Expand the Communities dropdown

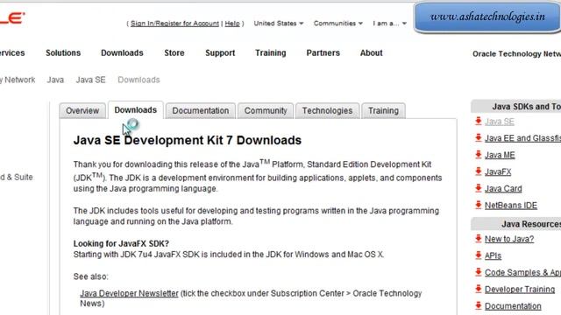338,24
